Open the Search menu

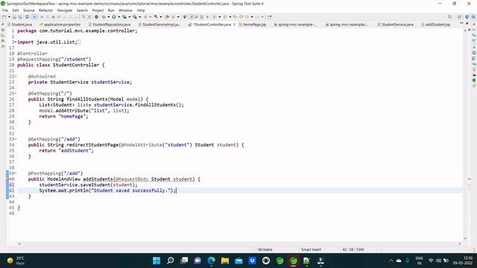[82, 10]
